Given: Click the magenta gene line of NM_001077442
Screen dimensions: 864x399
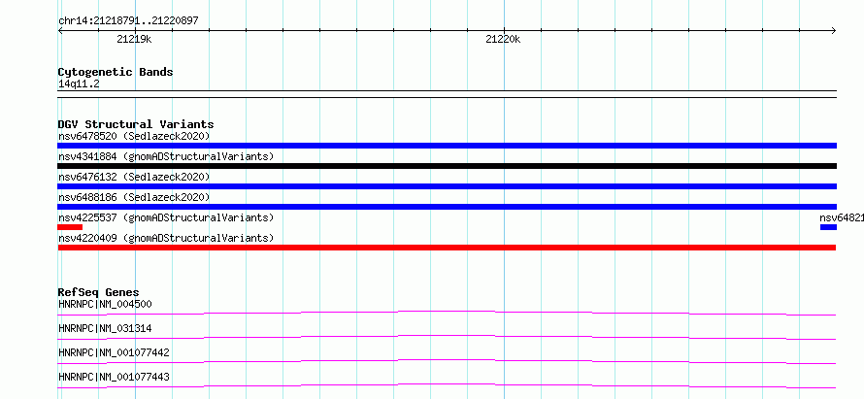Looking at the screenshot, I should (x=447, y=361).
